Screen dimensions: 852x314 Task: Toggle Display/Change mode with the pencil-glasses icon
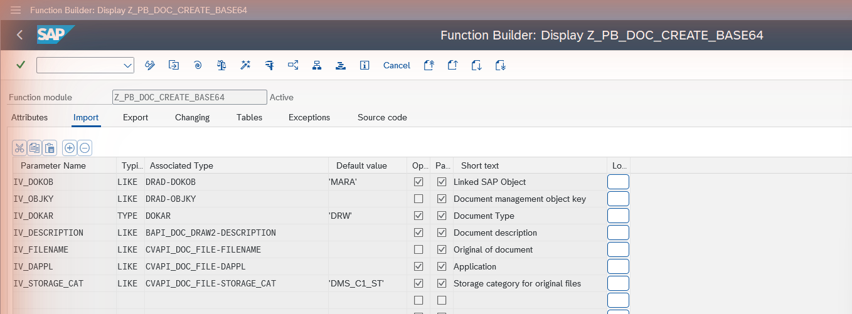[150, 65]
